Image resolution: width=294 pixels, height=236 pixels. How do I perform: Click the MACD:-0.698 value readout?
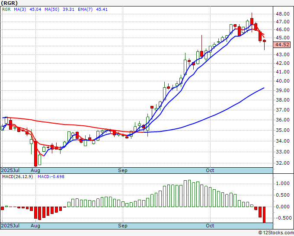pos(51,177)
